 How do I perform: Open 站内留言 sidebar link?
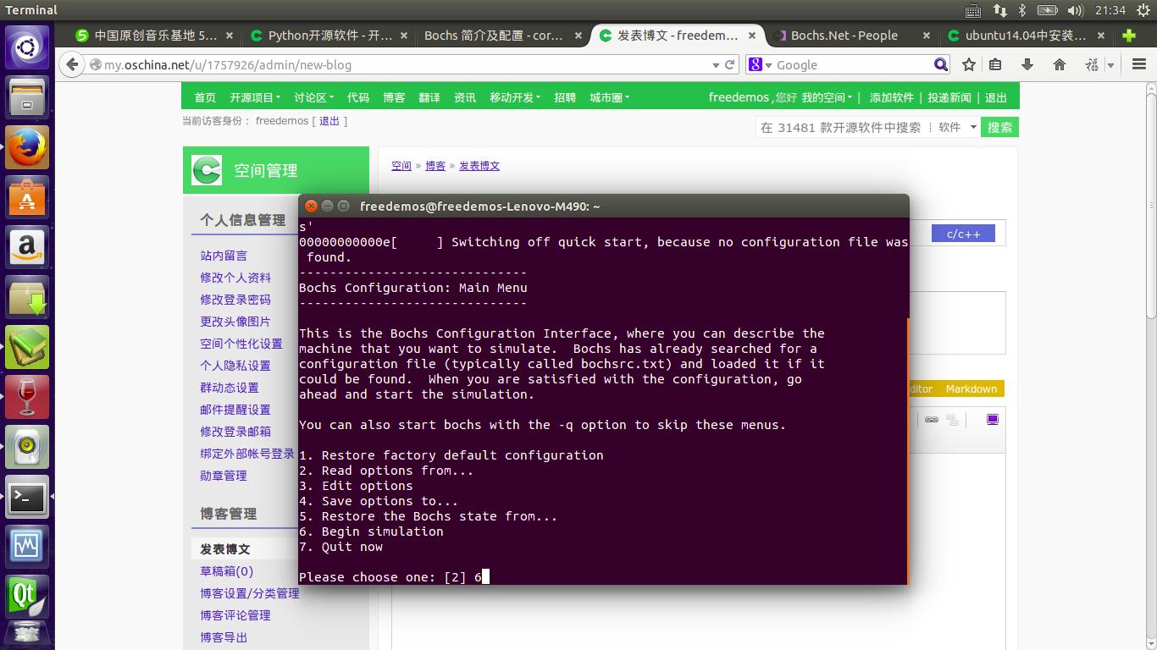(224, 256)
